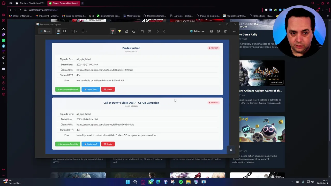Image resolution: width=331 pixels, height=186 pixels.
Task: Select the yellow highlighter tool
Action: tap(119, 31)
